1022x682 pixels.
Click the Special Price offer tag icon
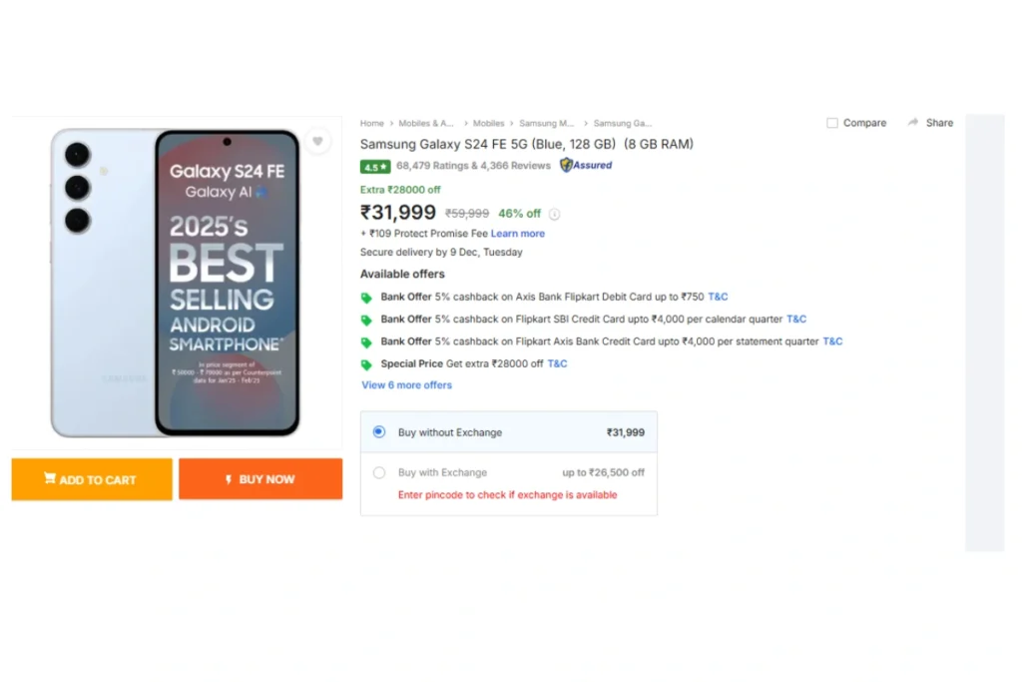[366, 364]
